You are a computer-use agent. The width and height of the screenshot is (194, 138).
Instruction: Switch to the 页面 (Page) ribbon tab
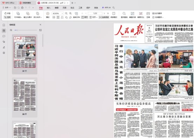[65, 8]
